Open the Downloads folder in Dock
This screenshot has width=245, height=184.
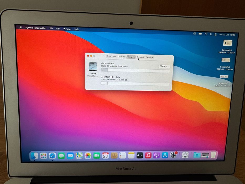197,155
